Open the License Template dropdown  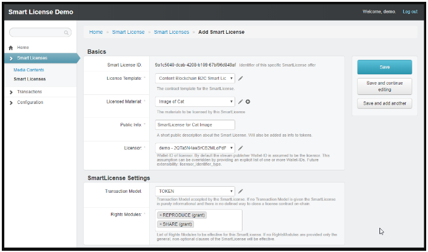pyautogui.click(x=195, y=78)
